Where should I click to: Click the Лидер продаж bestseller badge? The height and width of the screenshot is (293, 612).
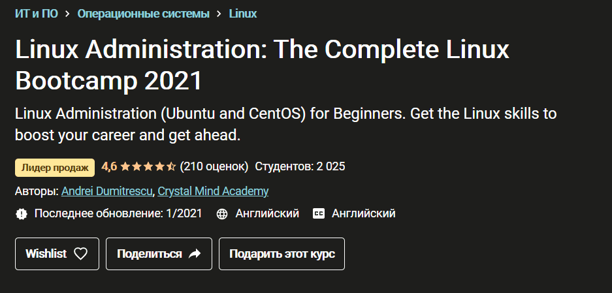click(55, 167)
